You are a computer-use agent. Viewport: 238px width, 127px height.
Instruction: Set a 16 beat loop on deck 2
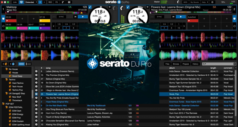179,28
